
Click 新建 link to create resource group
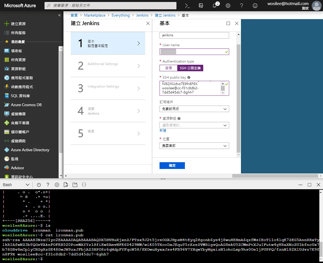tap(163, 131)
